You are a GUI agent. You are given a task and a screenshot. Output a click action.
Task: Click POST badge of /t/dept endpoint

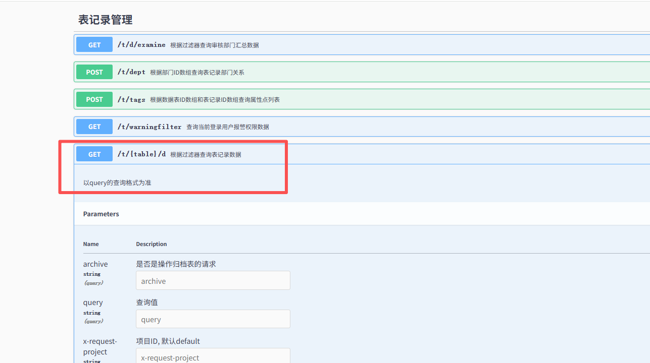94,72
